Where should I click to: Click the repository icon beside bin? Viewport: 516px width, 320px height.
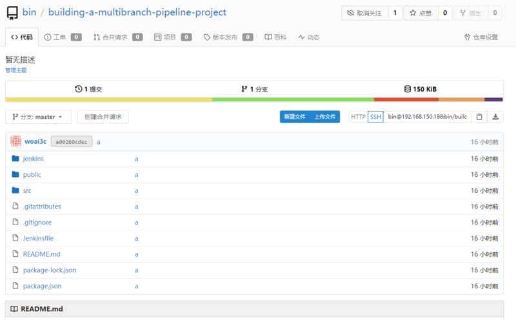click(x=12, y=13)
